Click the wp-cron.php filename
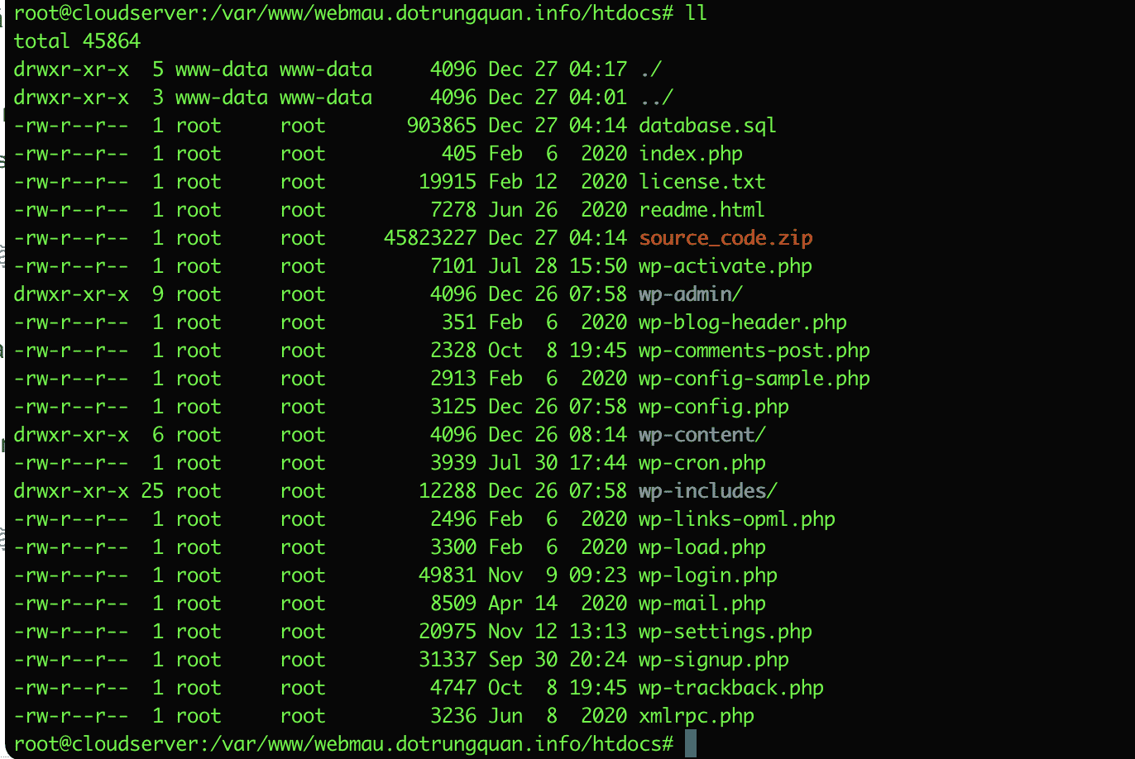This screenshot has height=759, width=1135. point(702,463)
